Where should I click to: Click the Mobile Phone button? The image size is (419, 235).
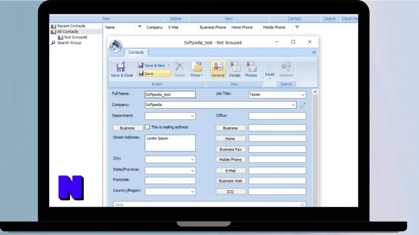231,160
